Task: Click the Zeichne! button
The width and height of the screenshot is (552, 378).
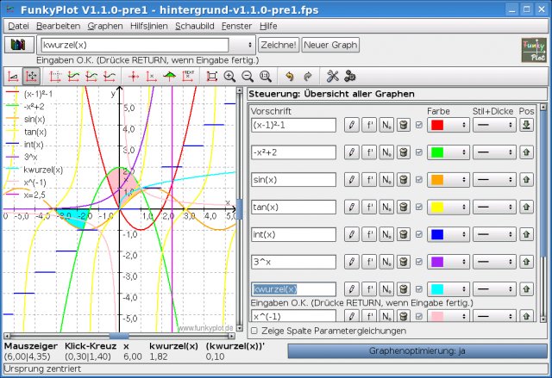Action: (x=279, y=45)
